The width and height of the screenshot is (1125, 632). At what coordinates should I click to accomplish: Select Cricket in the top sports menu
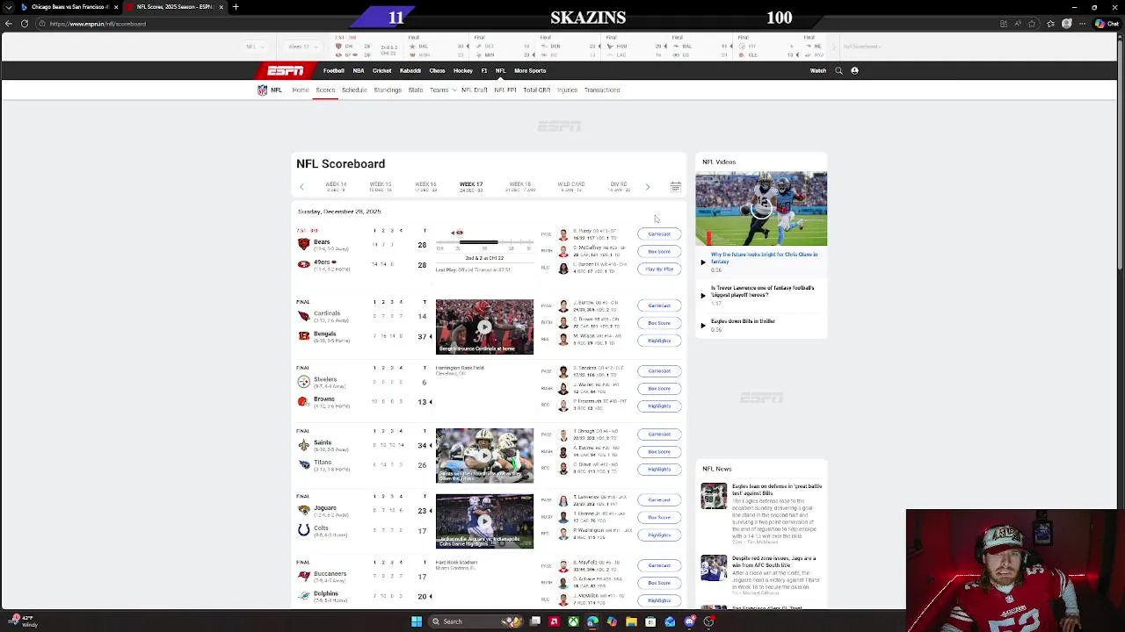[381, 70]
